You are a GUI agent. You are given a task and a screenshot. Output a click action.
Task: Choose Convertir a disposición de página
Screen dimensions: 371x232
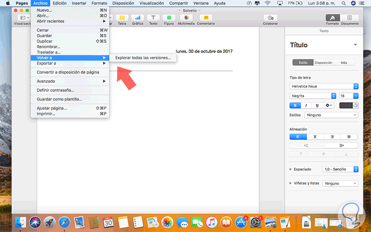tap(70, 72)
